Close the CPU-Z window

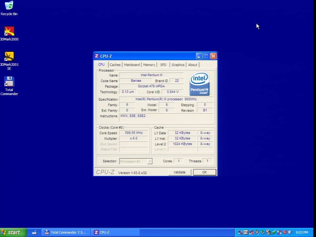[x=214, y=56]
